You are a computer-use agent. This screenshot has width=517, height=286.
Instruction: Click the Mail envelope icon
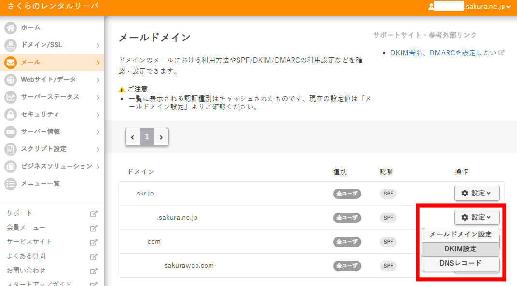tap(11, 63)
